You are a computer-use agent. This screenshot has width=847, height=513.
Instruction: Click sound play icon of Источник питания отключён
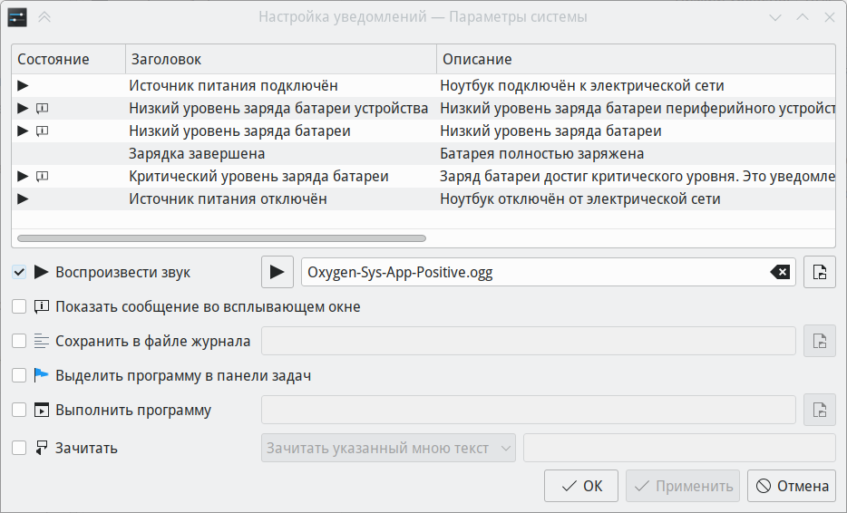(x=23, y=198)
